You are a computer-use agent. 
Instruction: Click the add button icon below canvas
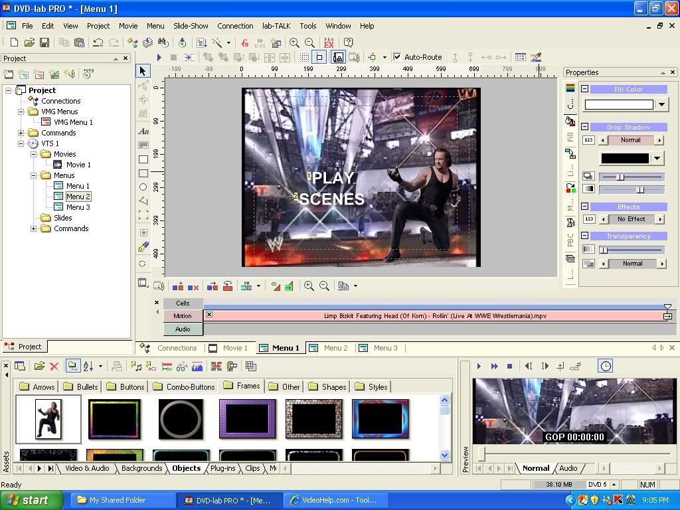coord(177,286)
